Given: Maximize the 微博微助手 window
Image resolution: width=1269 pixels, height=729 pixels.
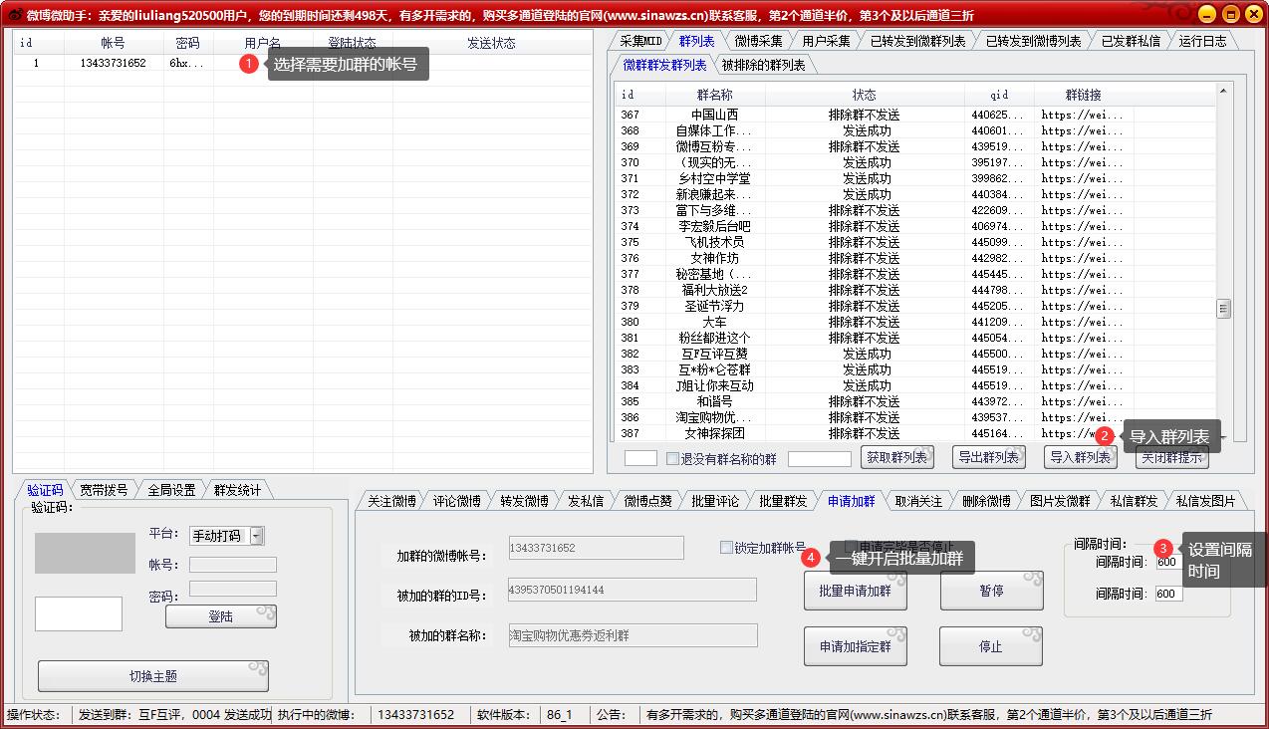Looking at the screenshot, I should (1230, 14).
